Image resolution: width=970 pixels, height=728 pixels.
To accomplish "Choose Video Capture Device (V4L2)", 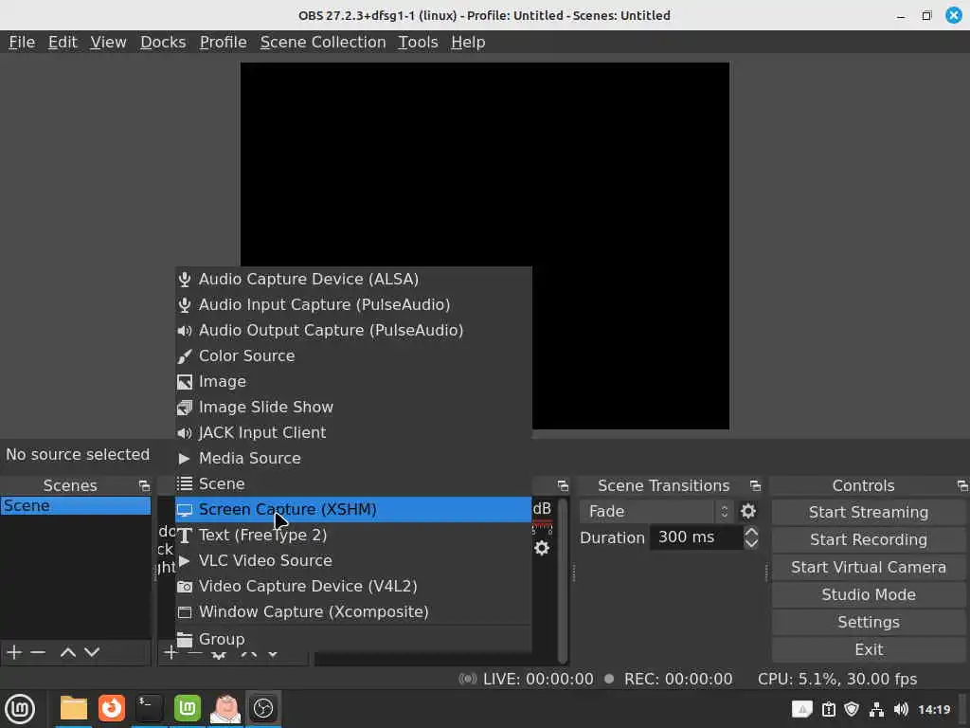I will point(353,586).
